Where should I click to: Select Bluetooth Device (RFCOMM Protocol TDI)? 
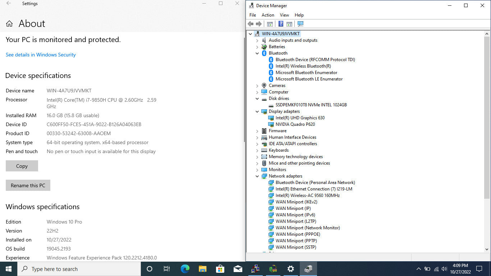click(315, 60)
